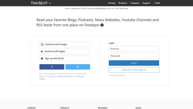
Task: Click the Feedspot logo
Action: 39,3
